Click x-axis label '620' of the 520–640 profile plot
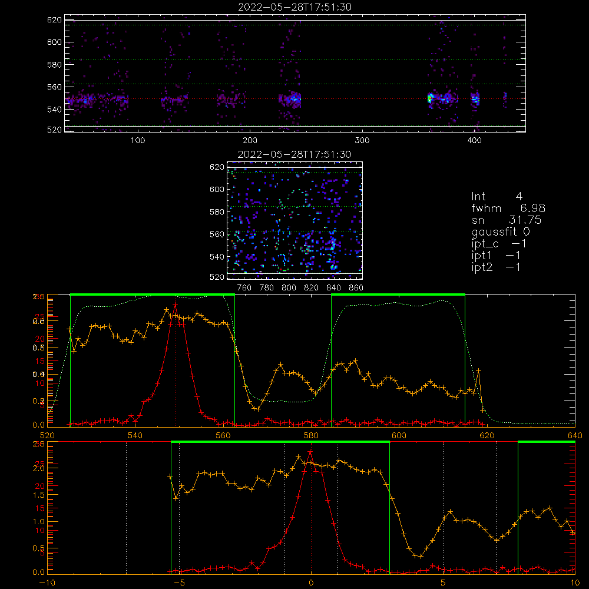This screenshot has height=589, width=589. [x=487, y=435]
